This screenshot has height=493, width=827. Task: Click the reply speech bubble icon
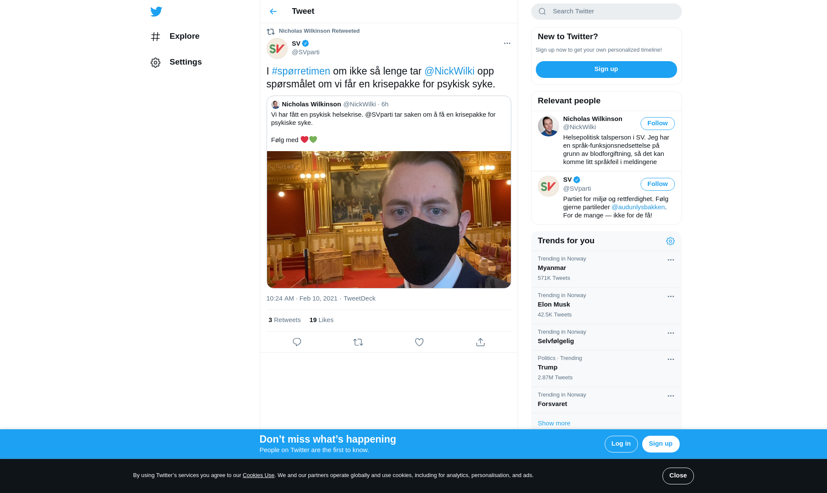click(297, 342)
